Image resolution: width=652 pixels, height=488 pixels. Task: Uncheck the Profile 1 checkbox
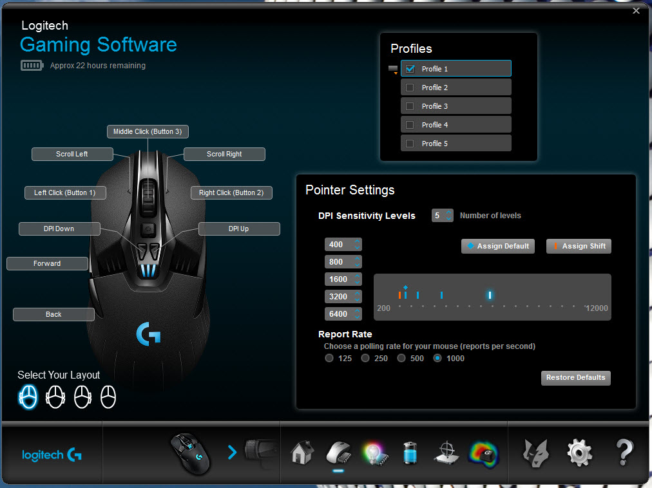tap(410, 69)
